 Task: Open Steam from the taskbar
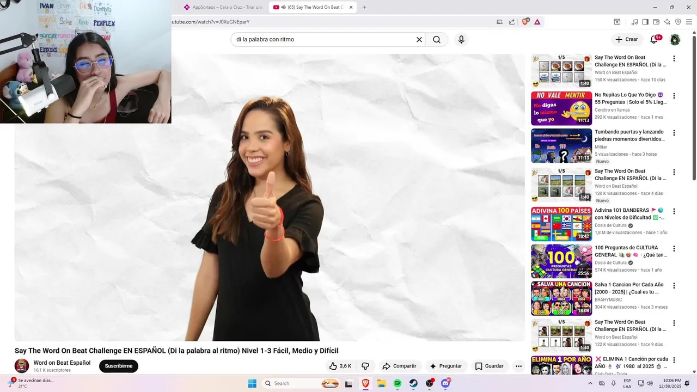tap(414, 383)
